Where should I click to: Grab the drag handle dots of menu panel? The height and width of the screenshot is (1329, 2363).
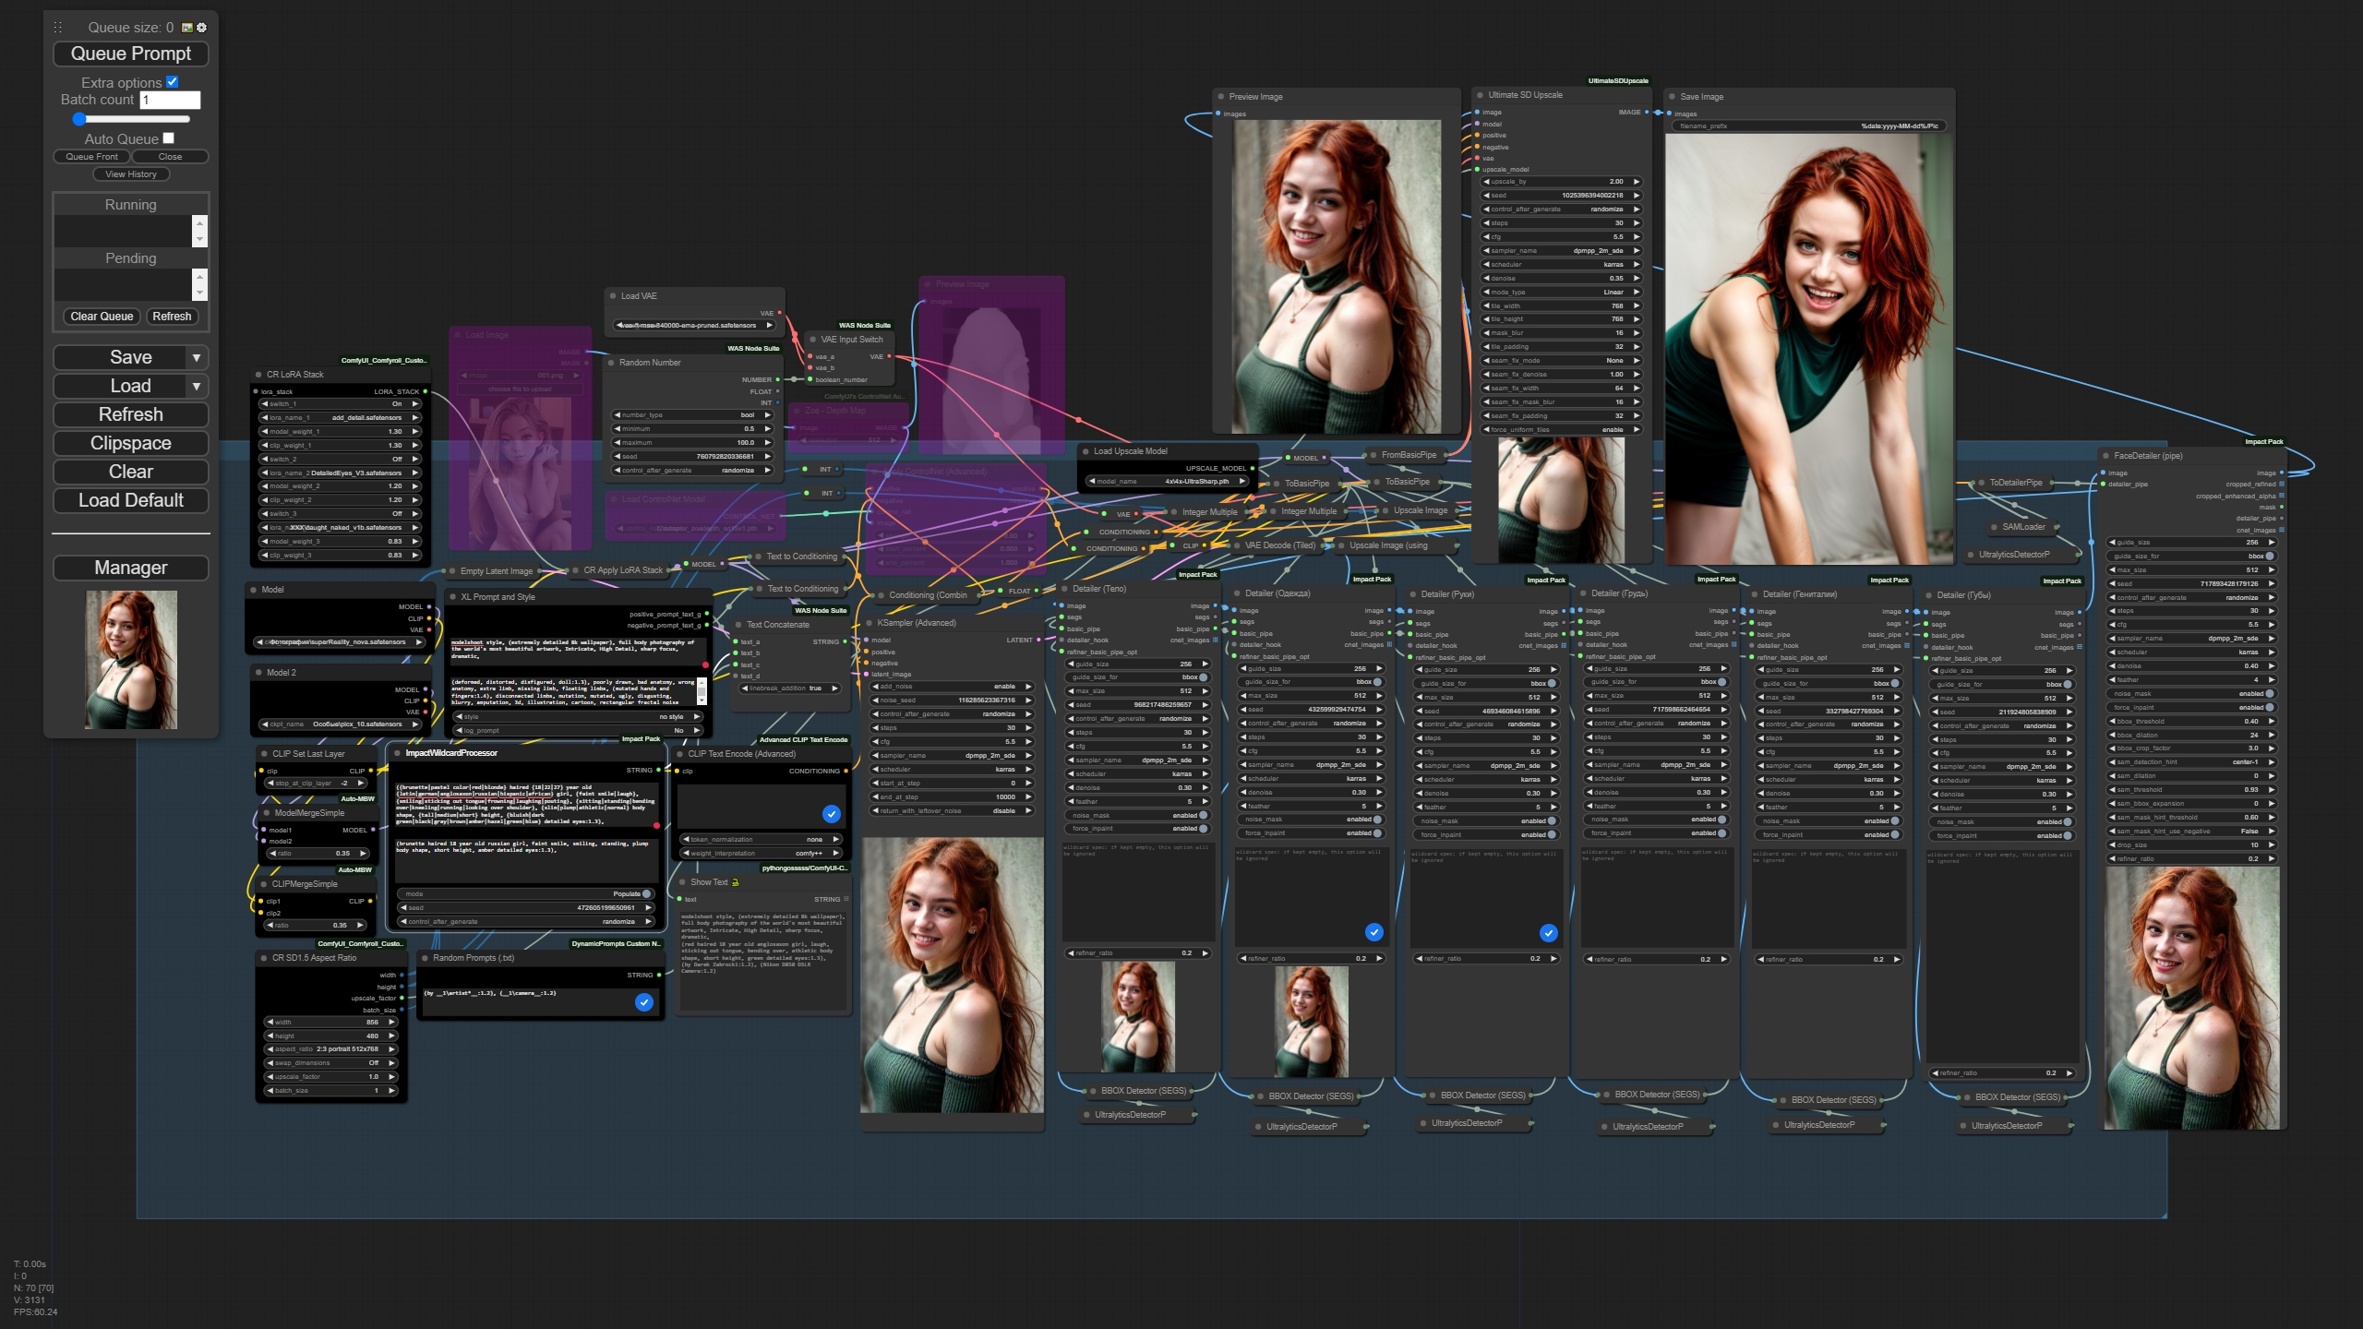[58, 28]
